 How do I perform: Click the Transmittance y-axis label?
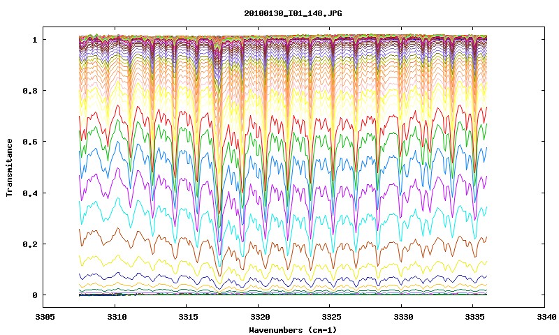(x=9, y=167)
